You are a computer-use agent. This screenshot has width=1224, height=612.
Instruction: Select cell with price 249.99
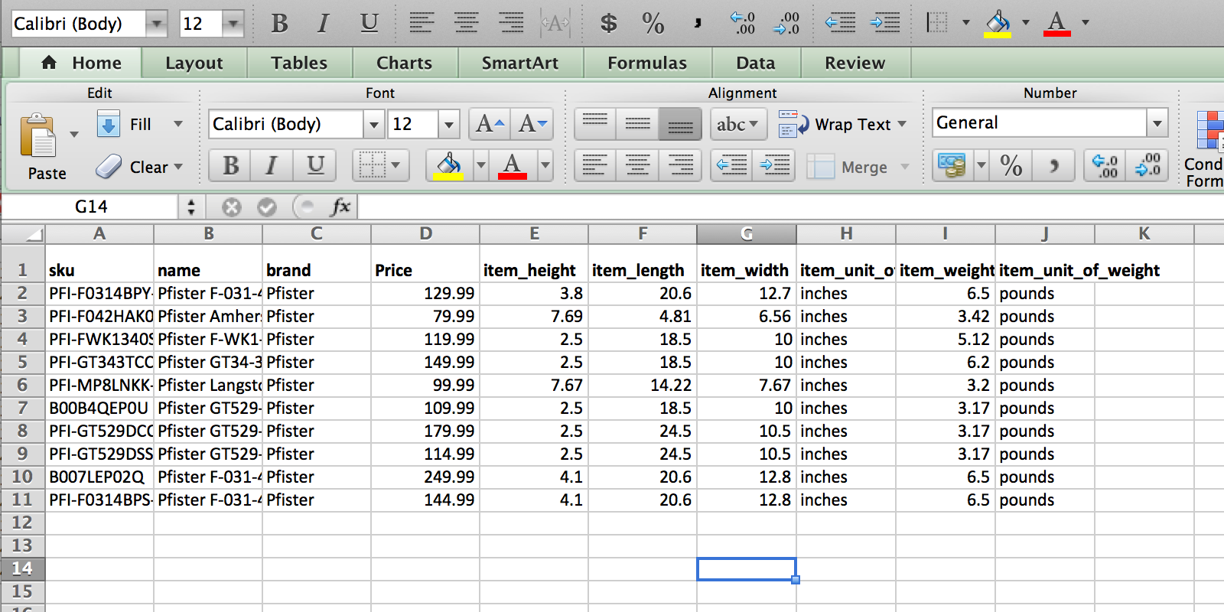425,477
